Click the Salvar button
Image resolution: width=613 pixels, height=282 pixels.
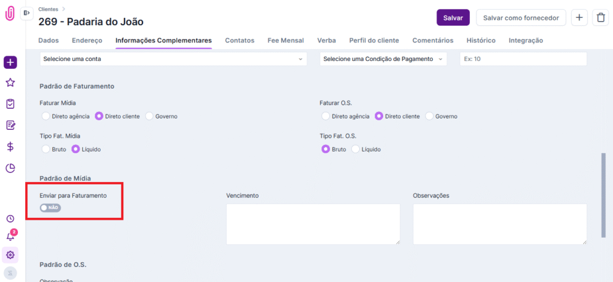click(x=453, y=17)
